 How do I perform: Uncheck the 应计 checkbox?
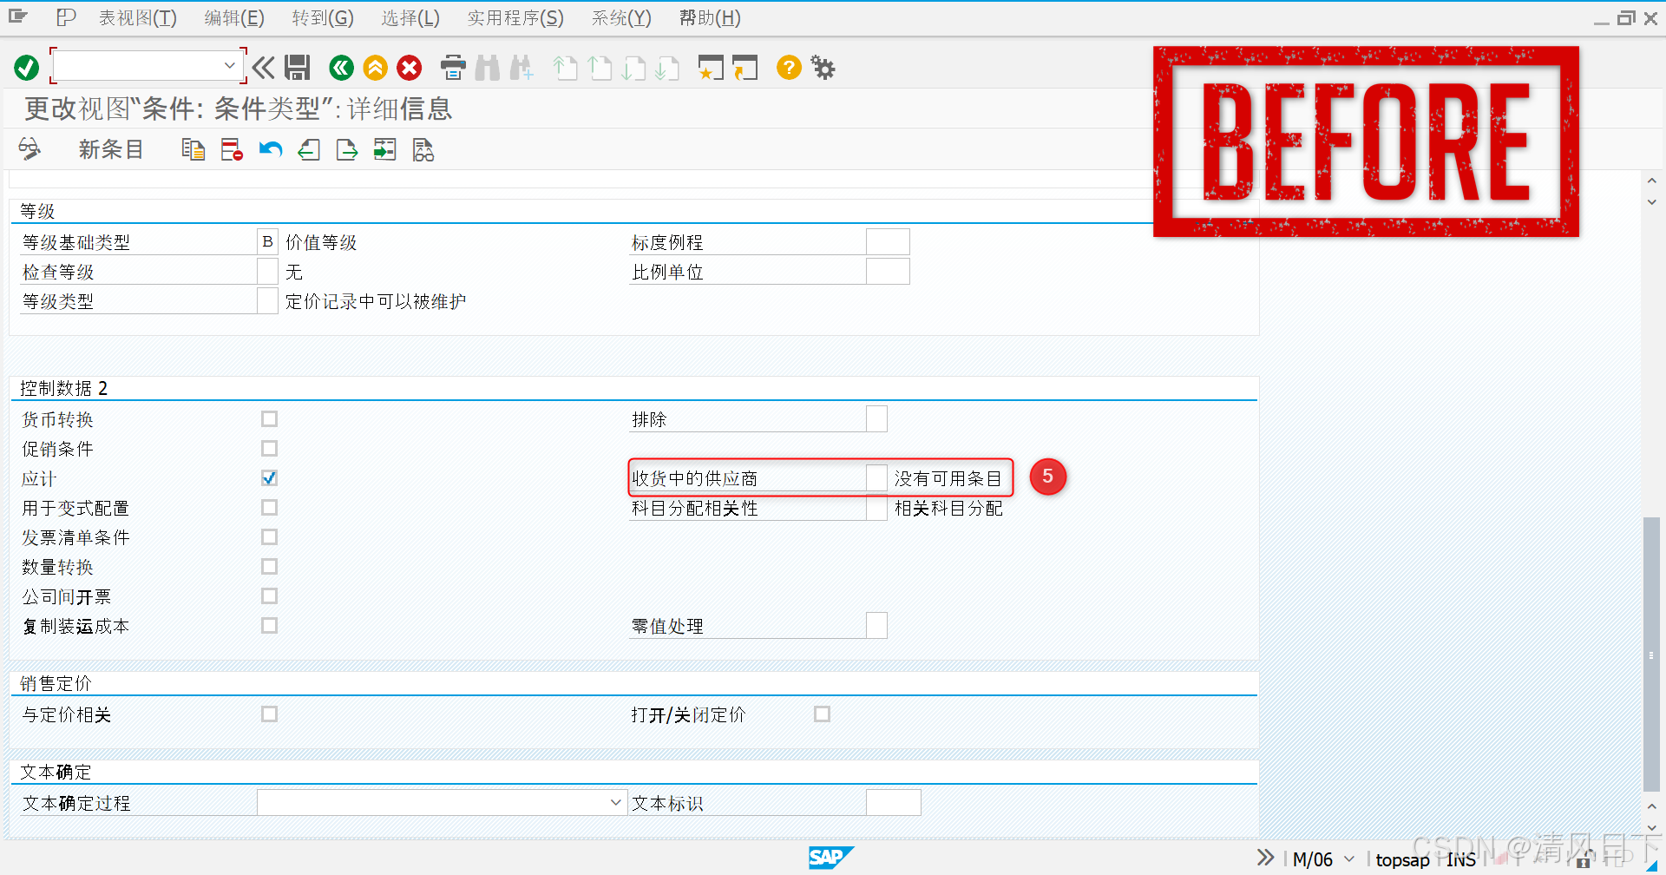[x=269, y=477]
